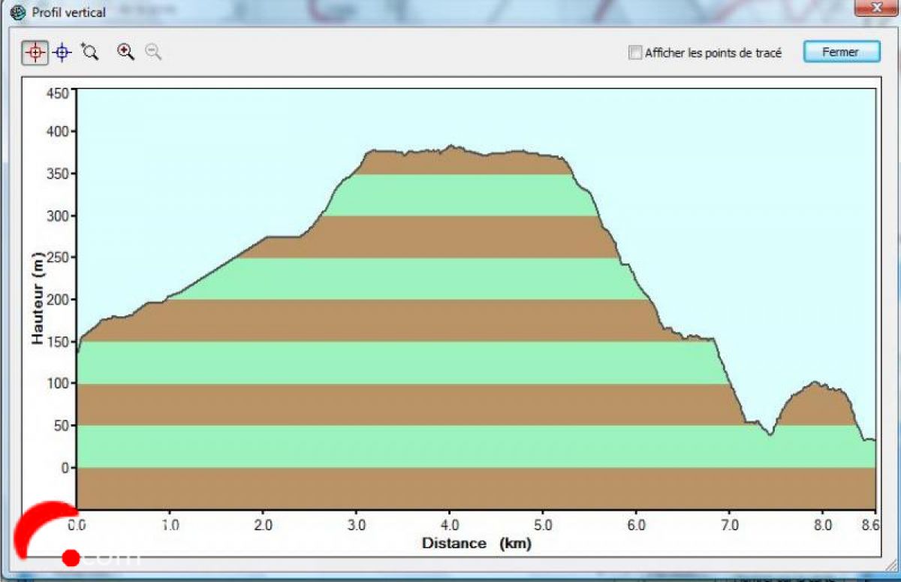The height and width of the screenshot is (582, 901).
Task: Activate the zoom-to-selection magnifier tool
Action: click(90, 52)
